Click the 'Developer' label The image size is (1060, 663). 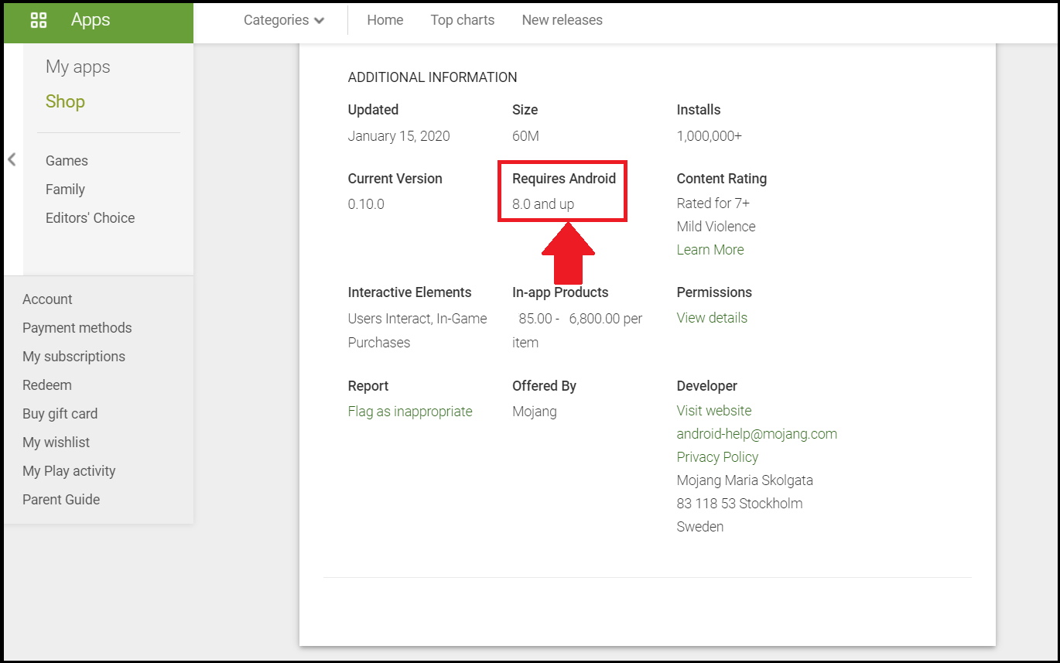click(707, 386)
